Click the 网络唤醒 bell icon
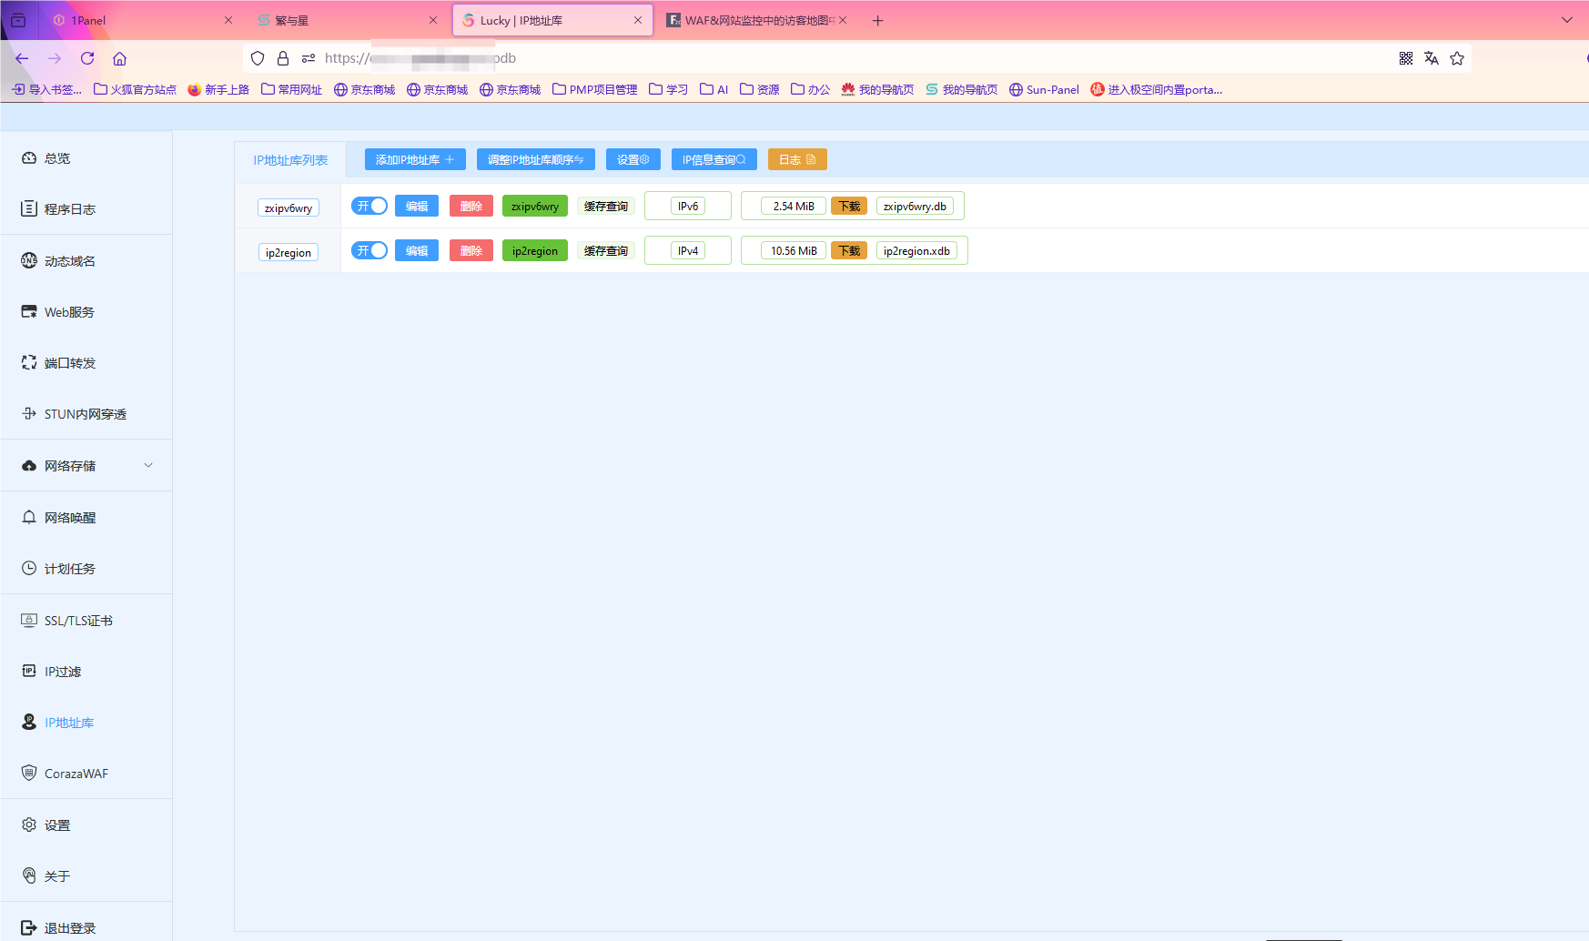The height and width of the screenshot is (941, 1589). point(29,518)
